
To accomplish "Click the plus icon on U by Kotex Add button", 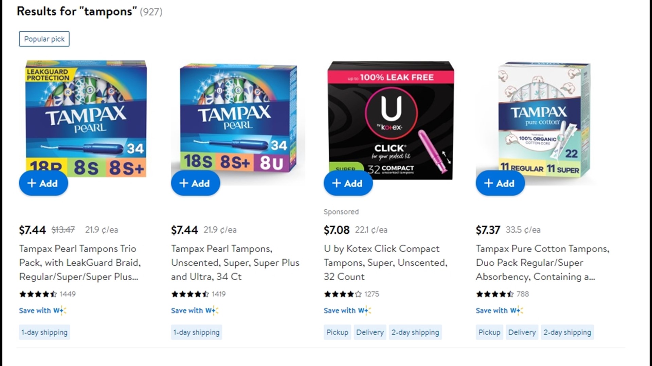I will click(x=337, y=183).
